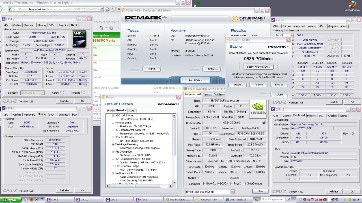Click the Result Details horizontal scrollbar right arrow
This screenshot has height=203, width=362.
[170, 186]
